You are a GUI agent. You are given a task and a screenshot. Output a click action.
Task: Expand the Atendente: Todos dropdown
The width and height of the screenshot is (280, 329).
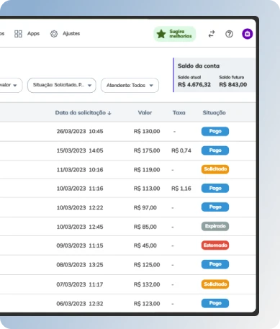pos(130,85)
